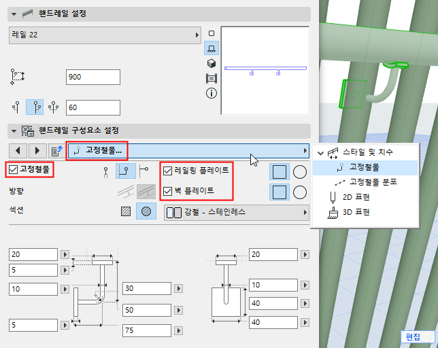Viewport: 438px width, 348px height.
Task: Go to the previous settings page arrow
Action: click(18, 151)
